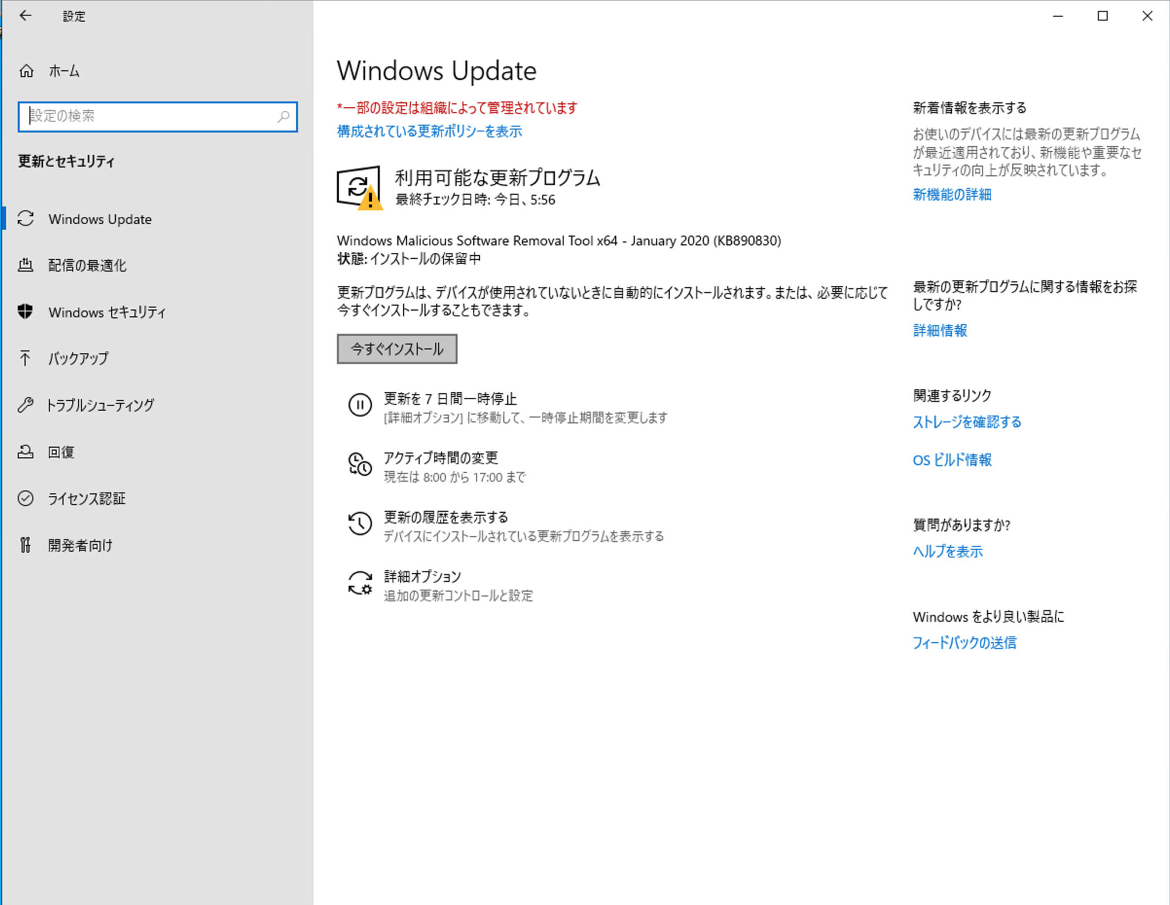Select the Home icon in the sidebar

coord(26,71)
